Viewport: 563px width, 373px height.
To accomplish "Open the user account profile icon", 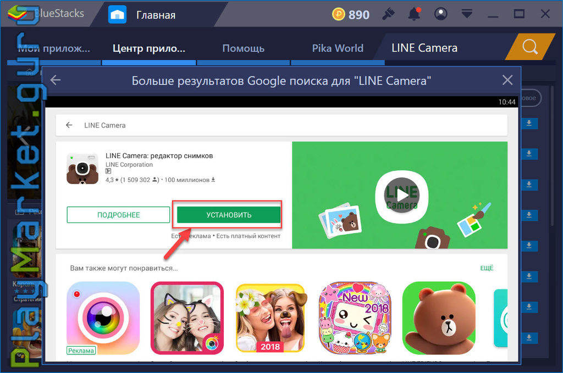I will (441, 14).
